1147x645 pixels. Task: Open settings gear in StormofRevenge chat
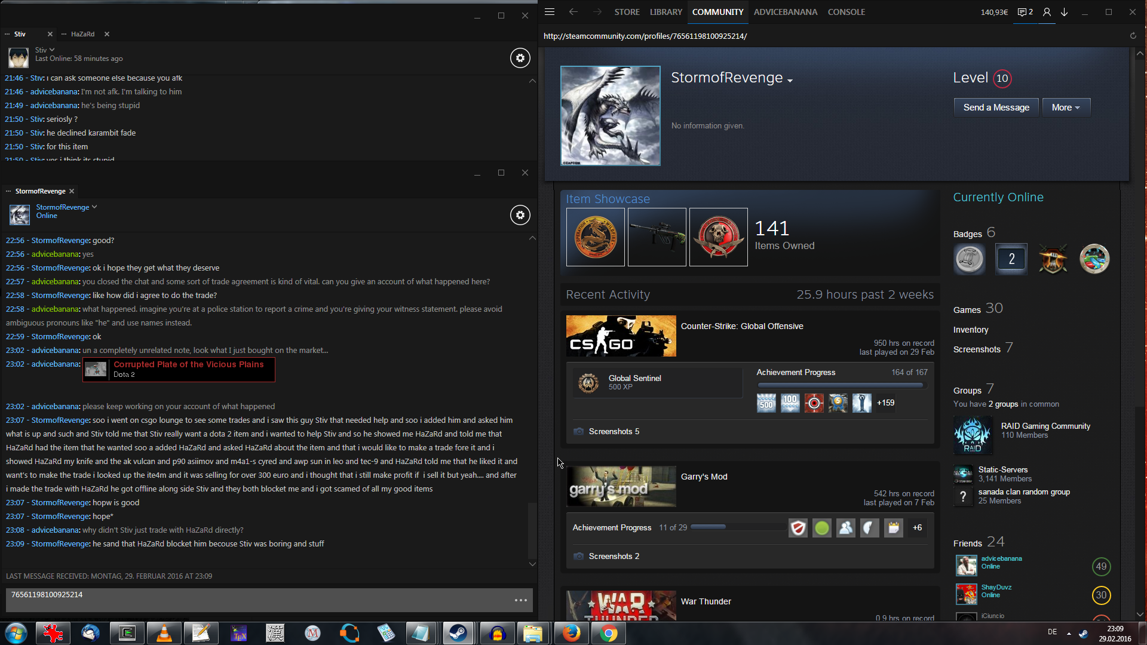coord(520,215)
